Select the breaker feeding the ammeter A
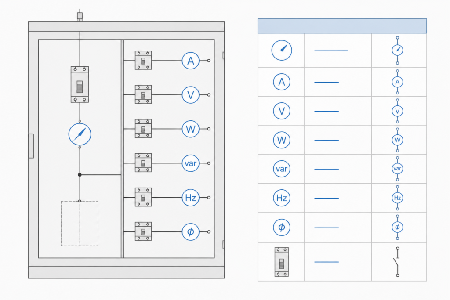Image resolution: width=450 pixels, height=300 pixels. 143,60
